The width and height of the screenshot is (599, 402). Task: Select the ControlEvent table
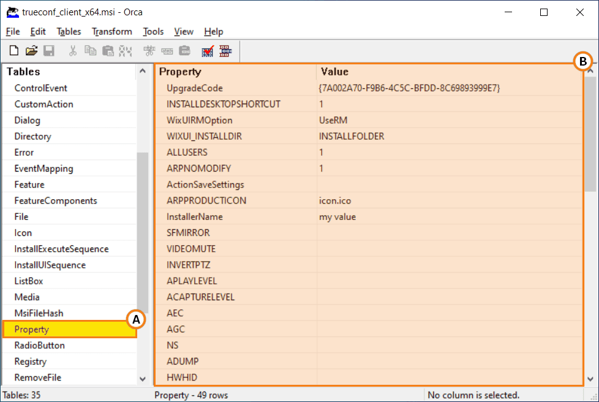point(69,88)
